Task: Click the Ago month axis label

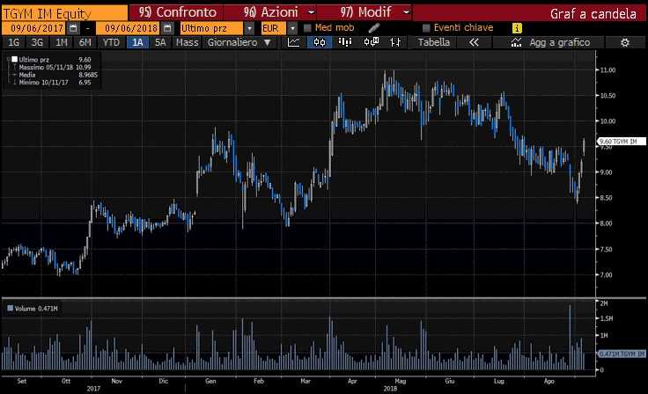Action: pyautogui.click(x=549, y=381)
